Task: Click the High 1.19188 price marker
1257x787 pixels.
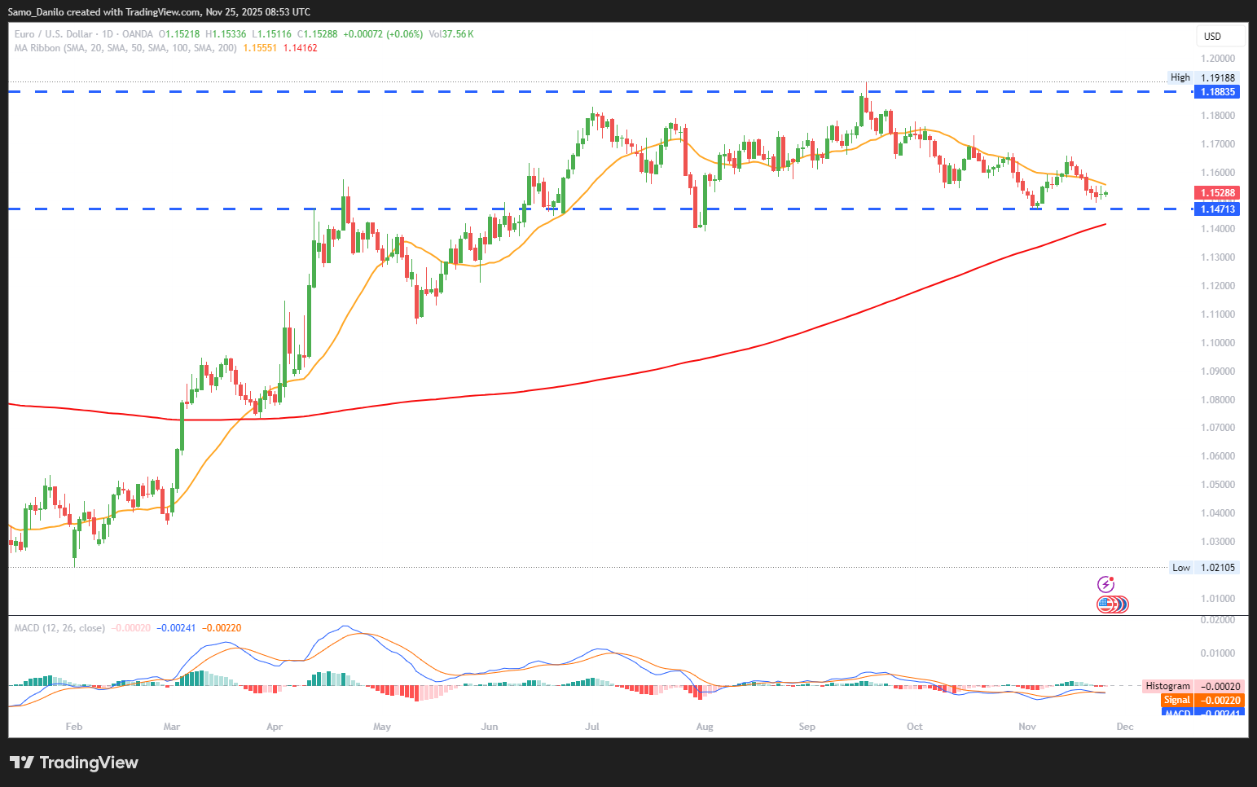Action: click(1203, 77)
